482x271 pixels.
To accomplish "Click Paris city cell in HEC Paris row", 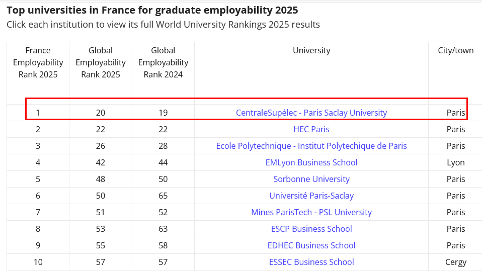I will (455, 129).
